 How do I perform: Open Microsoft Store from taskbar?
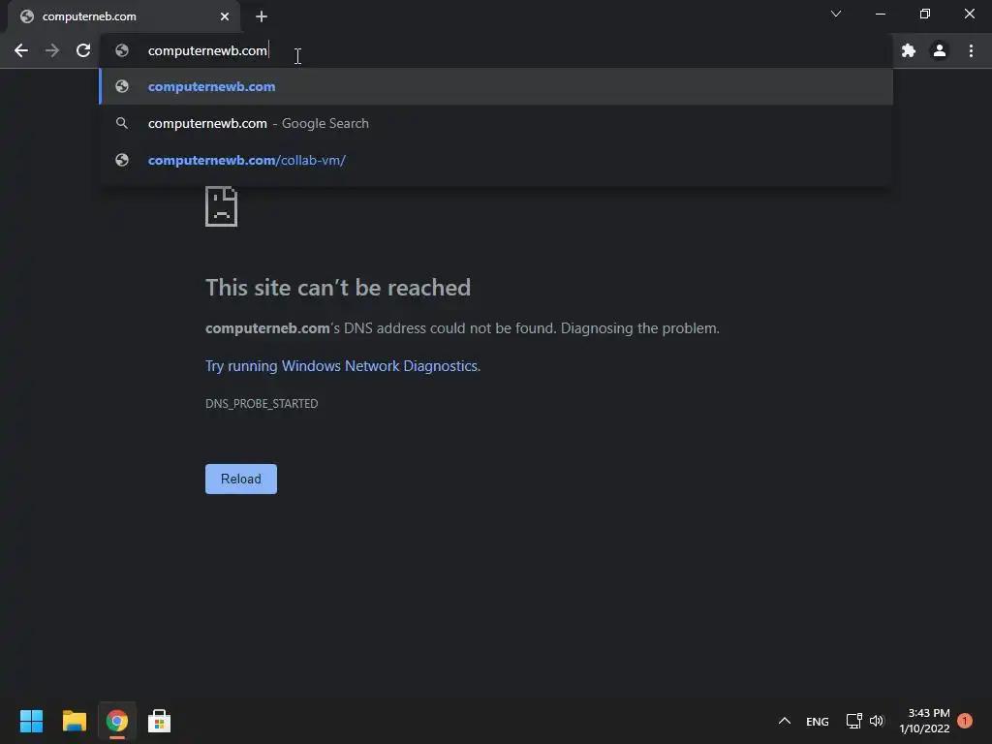tap(160, 721)
